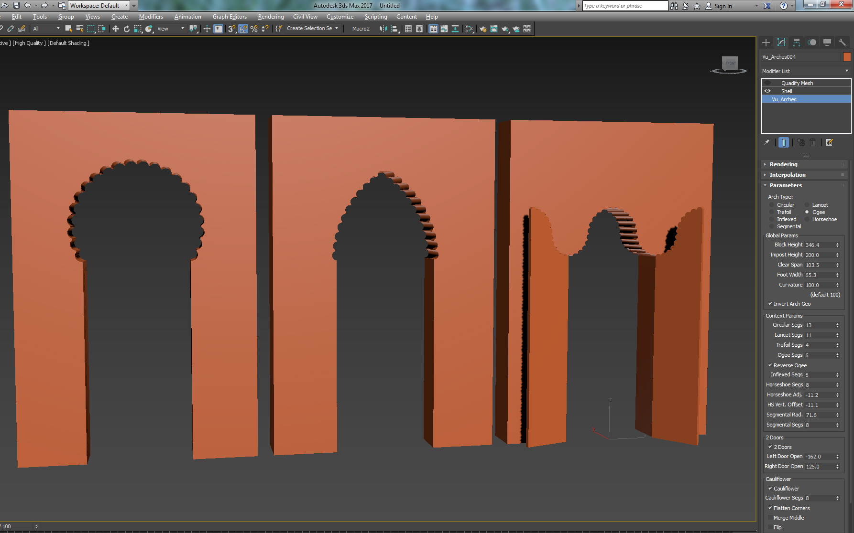The height and width of the screenshot is (533, 854).
Task: Open the Hierarchy panel tab
Action: point(796,42)
